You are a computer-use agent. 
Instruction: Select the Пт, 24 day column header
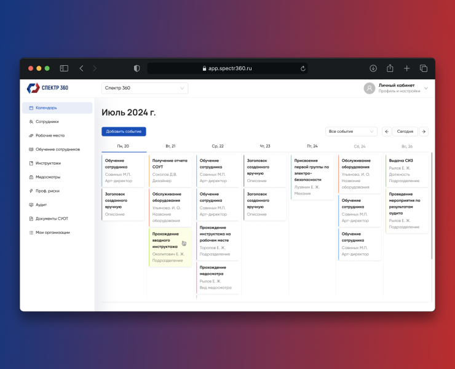point(312,146)
